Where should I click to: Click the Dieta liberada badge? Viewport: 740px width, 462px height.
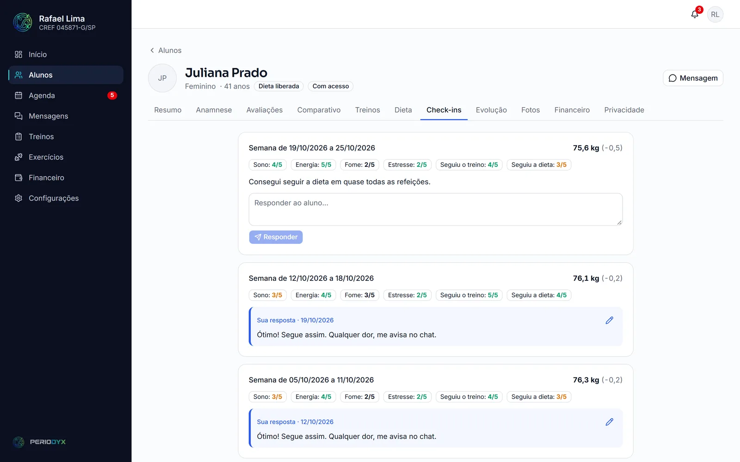(x=279, y=86)
